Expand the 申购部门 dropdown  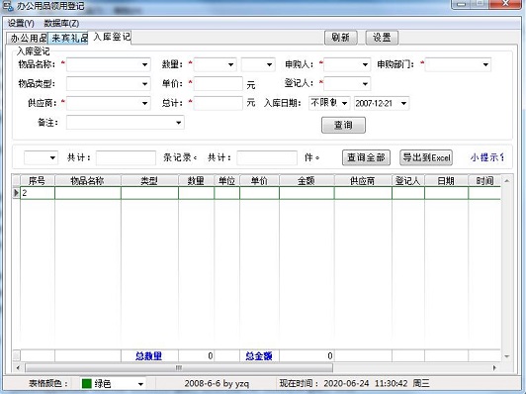tap(485, 64)
